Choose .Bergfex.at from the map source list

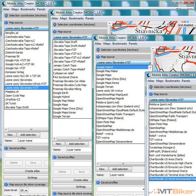[x=13, y=33]
